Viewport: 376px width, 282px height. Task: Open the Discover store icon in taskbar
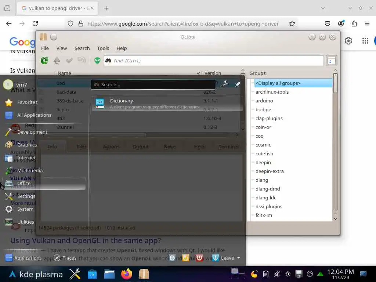(x=92, y=274)
